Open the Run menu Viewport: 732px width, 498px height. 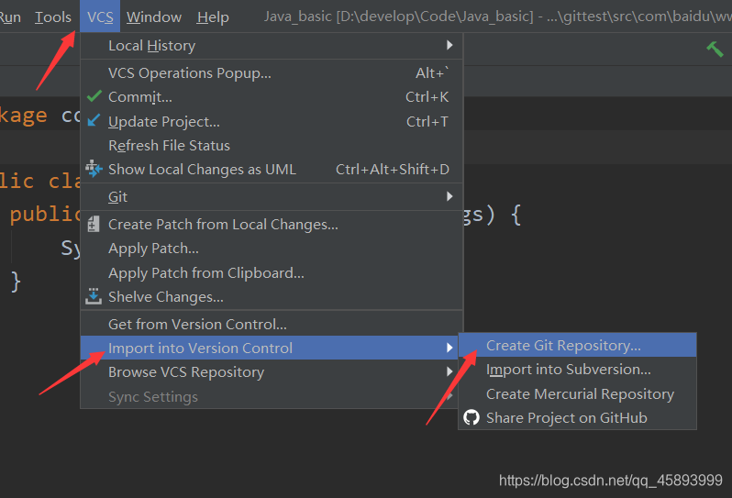[10, 17]
